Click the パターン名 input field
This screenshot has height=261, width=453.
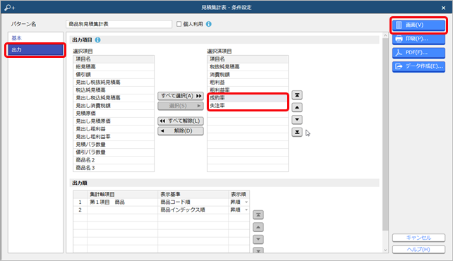[119, 24]
